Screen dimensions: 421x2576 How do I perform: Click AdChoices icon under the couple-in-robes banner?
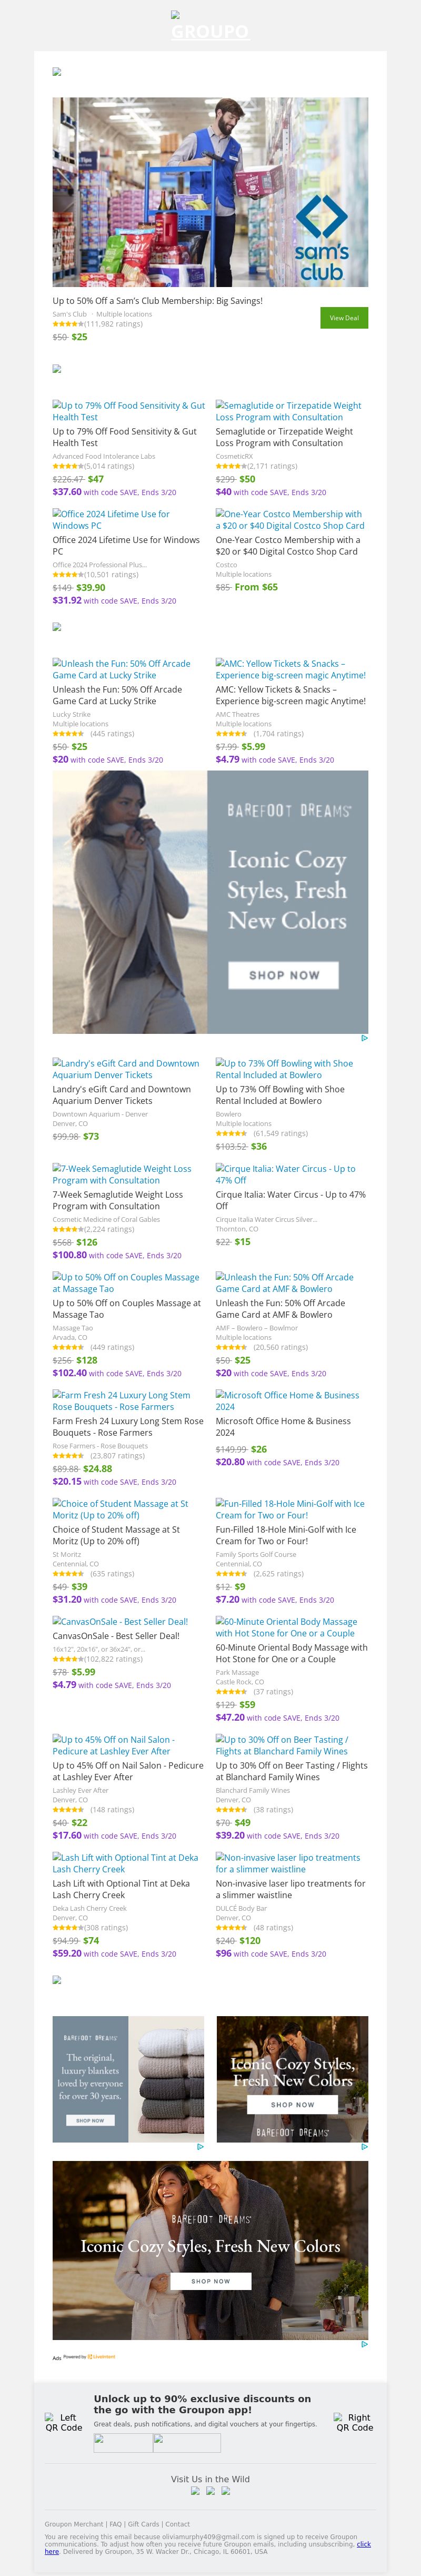point(364,2343)
